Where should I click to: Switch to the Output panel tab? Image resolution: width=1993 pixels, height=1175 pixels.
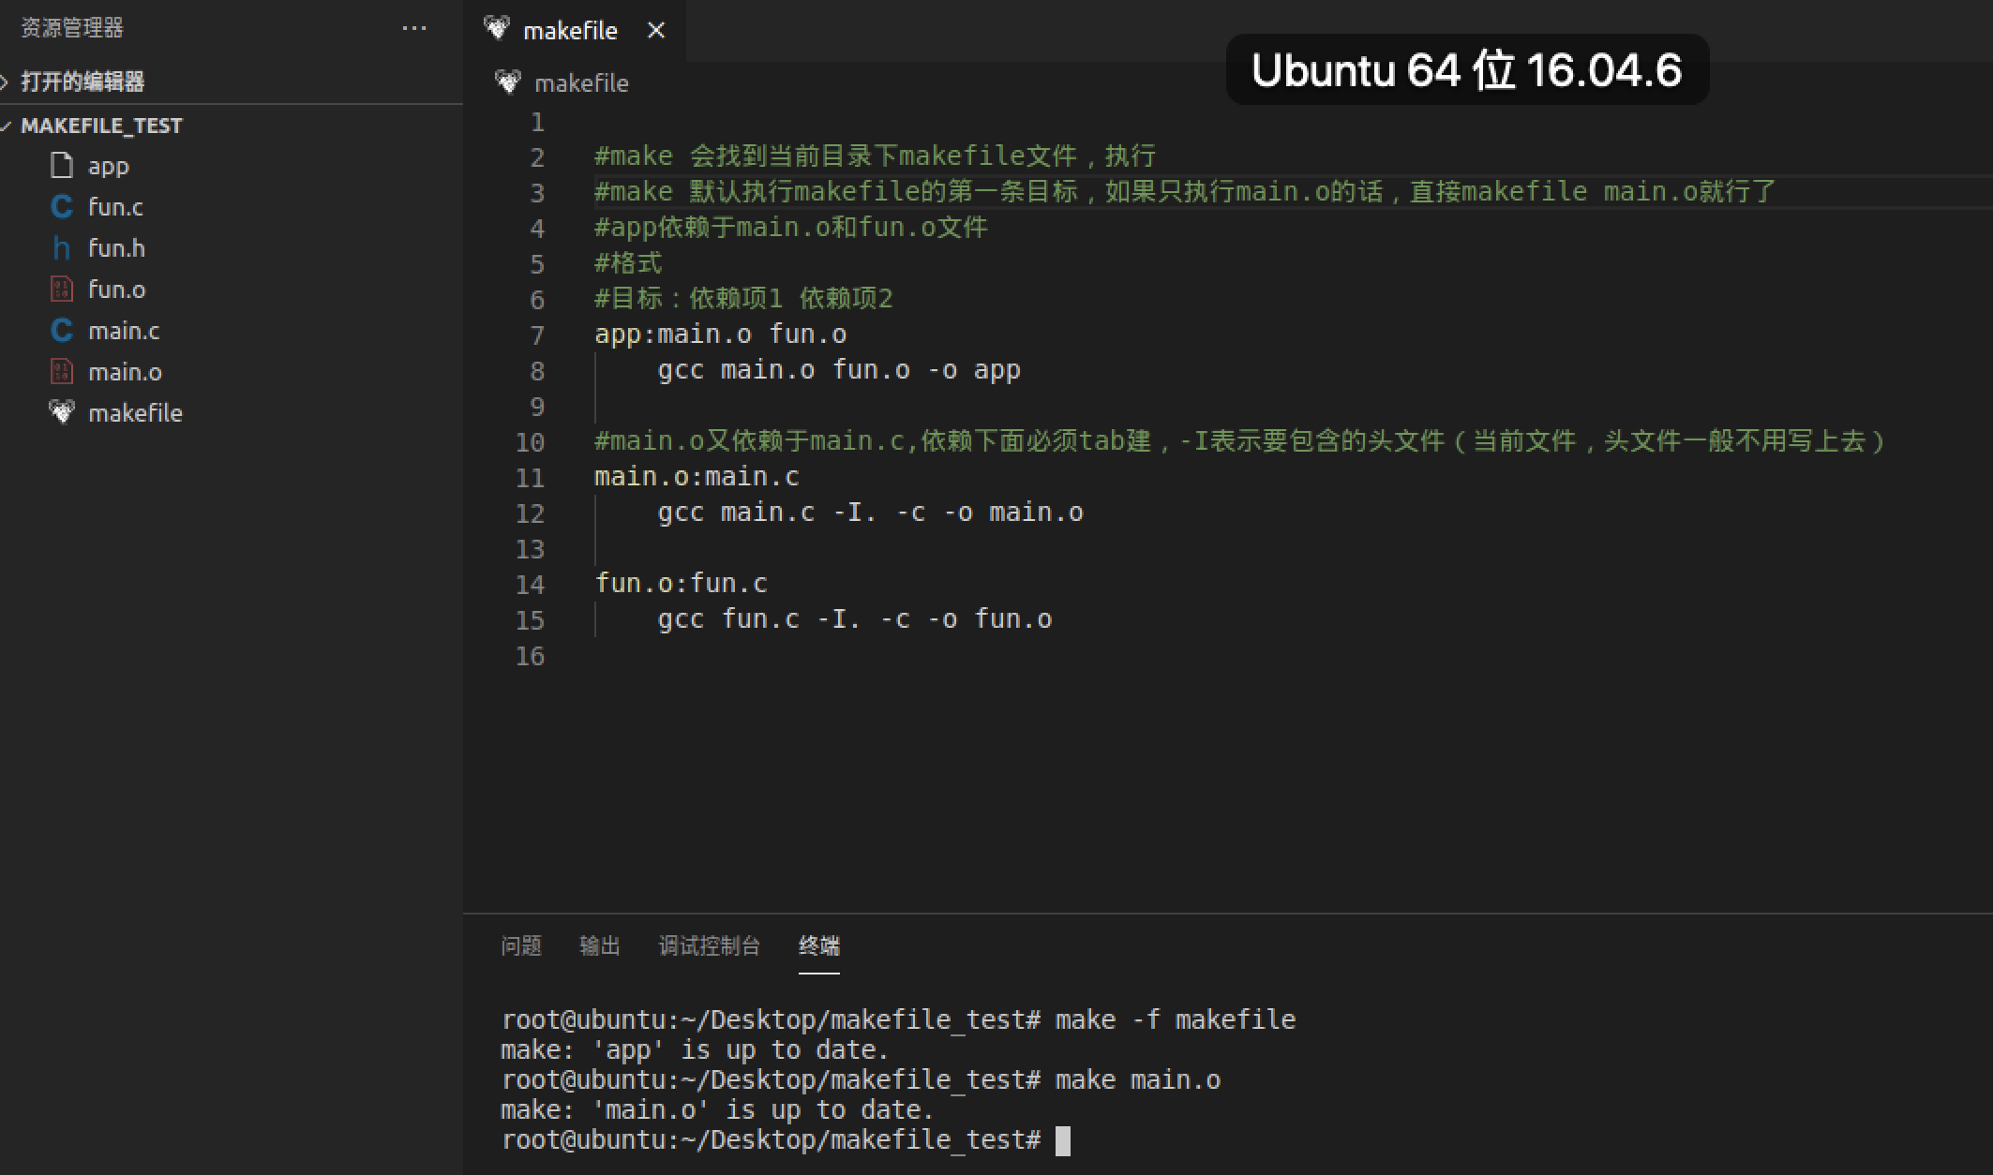(x=600, y=946)
